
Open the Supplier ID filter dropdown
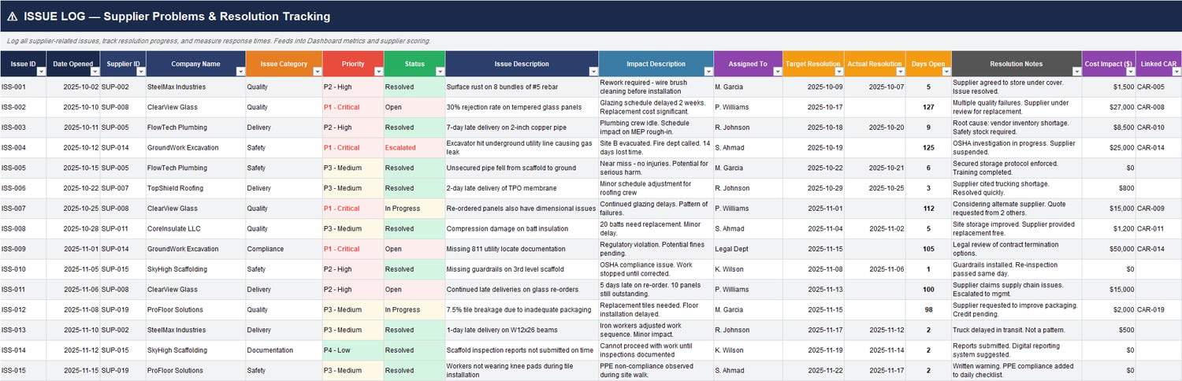click(x=140, y=71)
